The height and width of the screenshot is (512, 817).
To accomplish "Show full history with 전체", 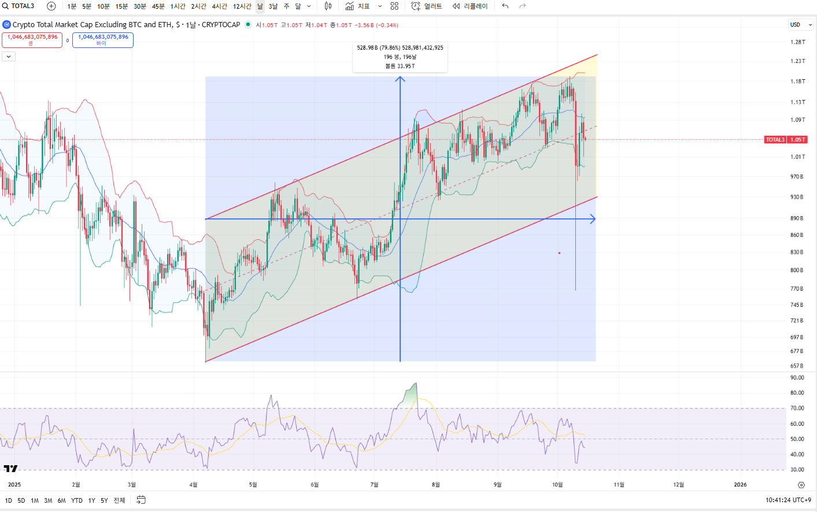I will pos(119,500).
